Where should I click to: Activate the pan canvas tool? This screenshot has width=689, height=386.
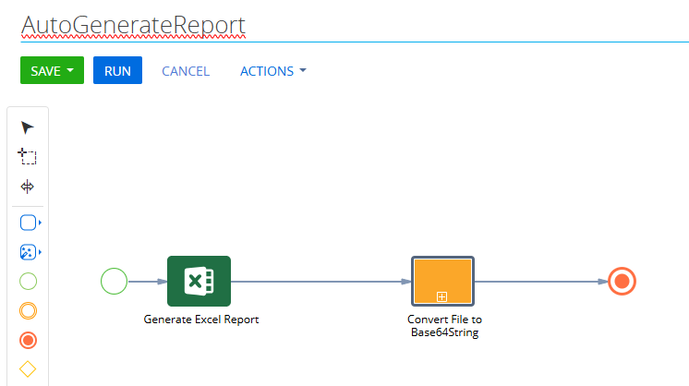click(x=27, y=187)
